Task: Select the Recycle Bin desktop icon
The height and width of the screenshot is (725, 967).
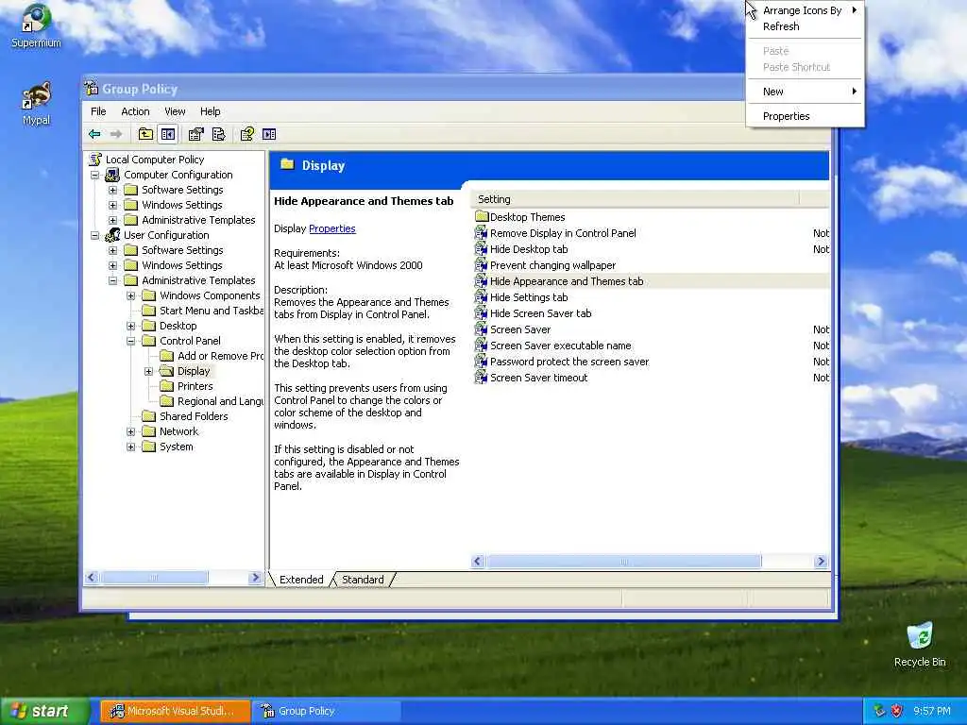Action: pyautogui.click(x=920, y=646)
